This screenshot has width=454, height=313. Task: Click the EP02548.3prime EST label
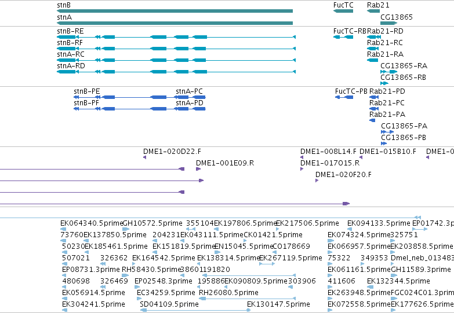(164, 281)
